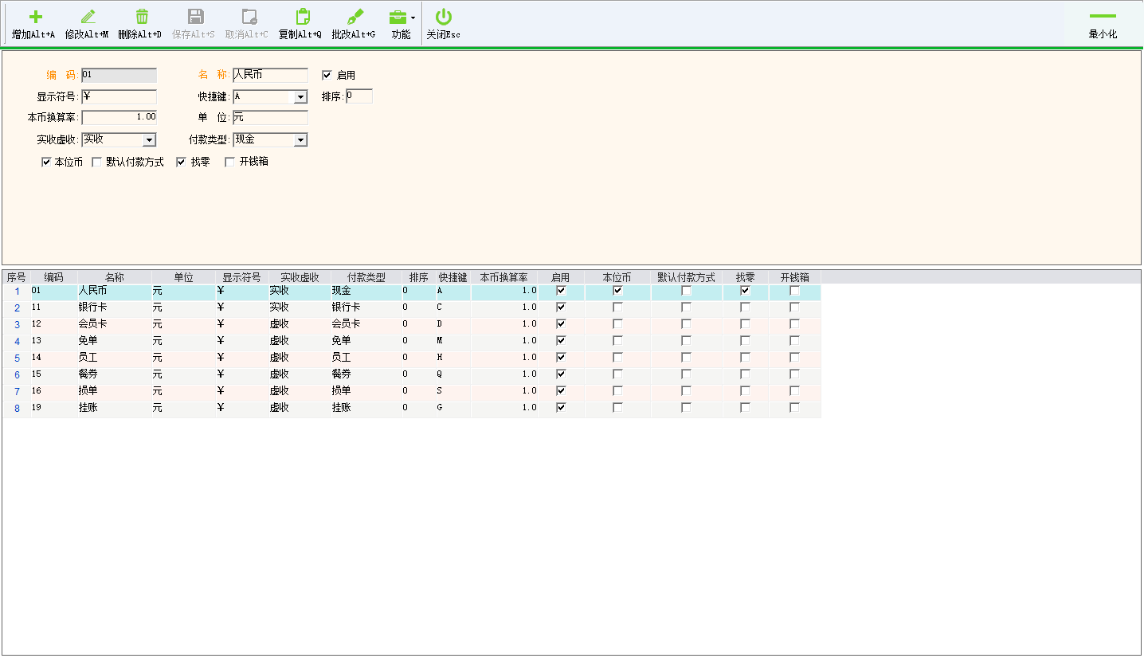Click the 修改 pencil edit icon
The image size is (1144, 658).
(88, 17)
